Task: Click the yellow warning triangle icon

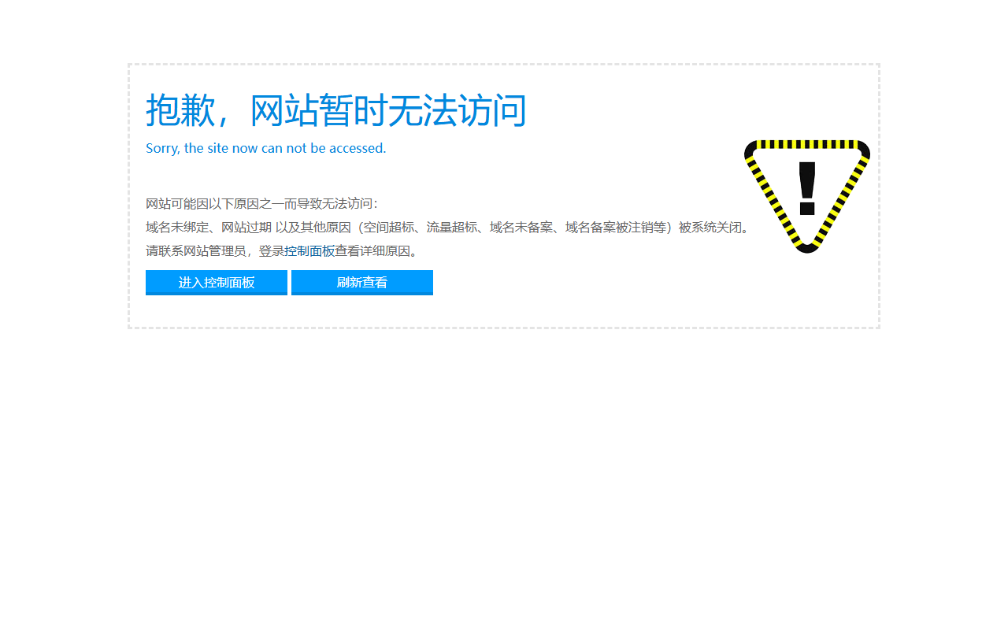Action: tap(807, 196)
